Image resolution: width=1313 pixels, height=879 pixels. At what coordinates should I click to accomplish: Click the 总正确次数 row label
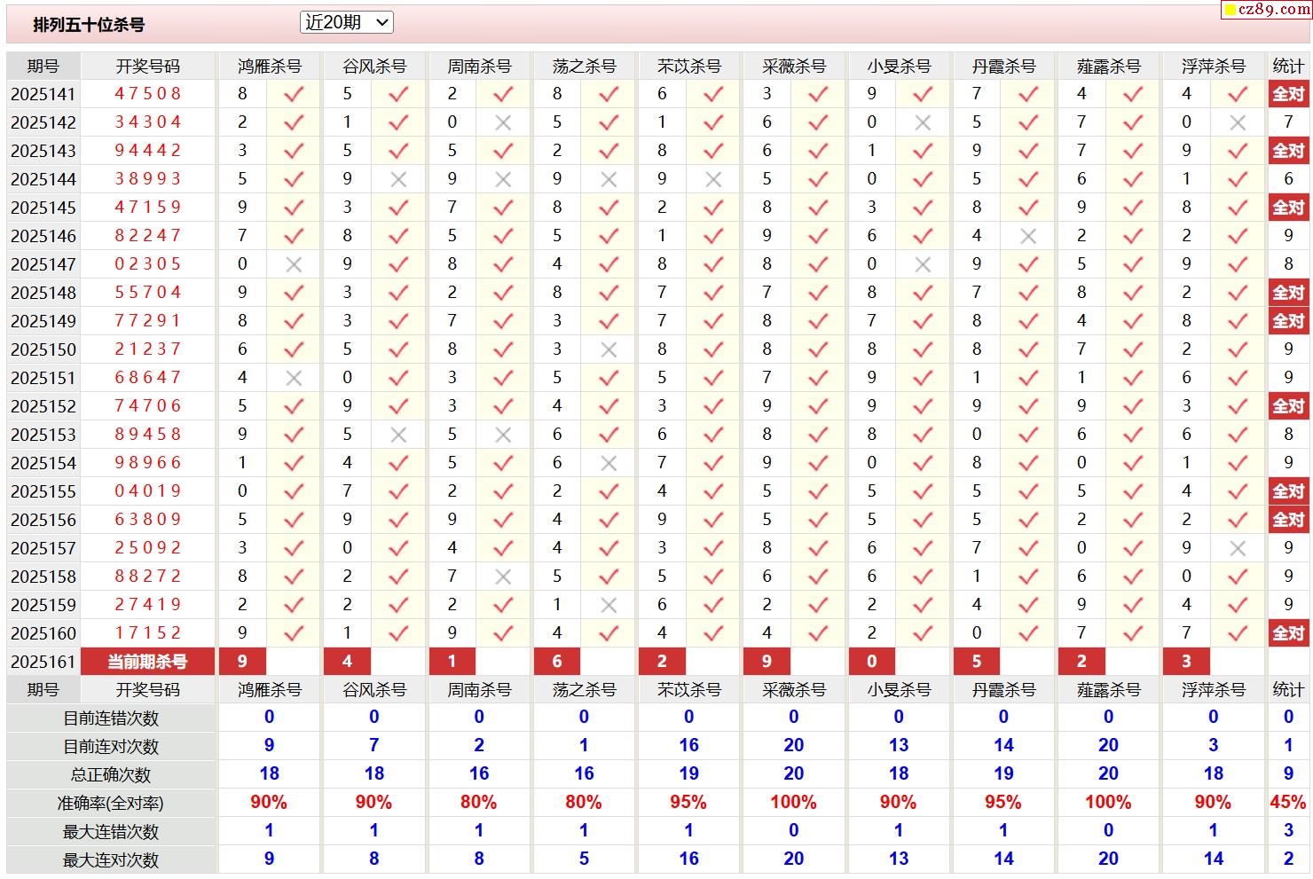pyautogui.click(x=111, y=775)
